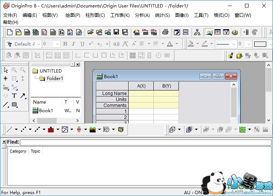This screenshot has height=196, width=273.
Task: Select Book1 in the Project Explorer list
Action: tap(46, 111)
